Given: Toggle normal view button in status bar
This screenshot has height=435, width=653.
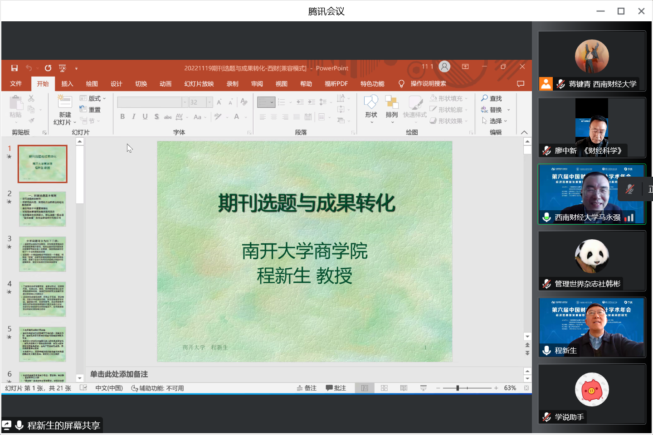Looking at the screenshot, I should tap(365, 388).
